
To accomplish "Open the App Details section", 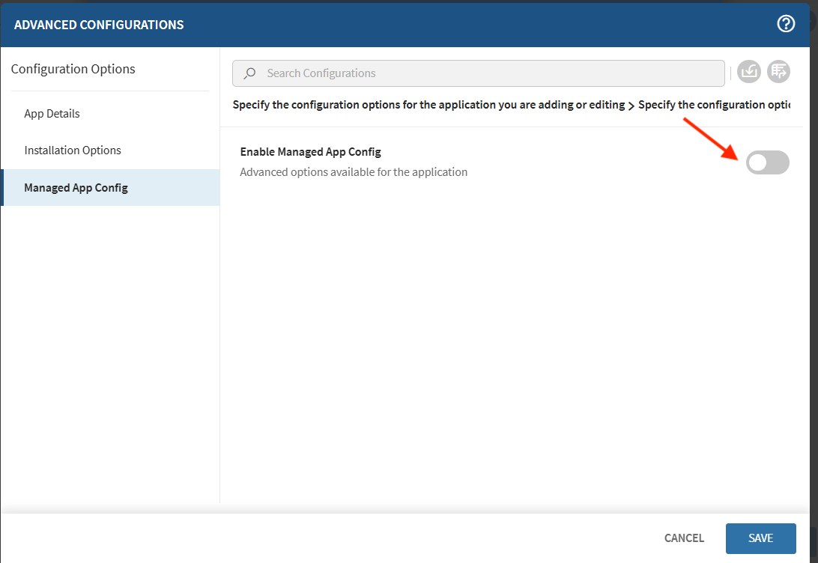I will tap(52, 114).
